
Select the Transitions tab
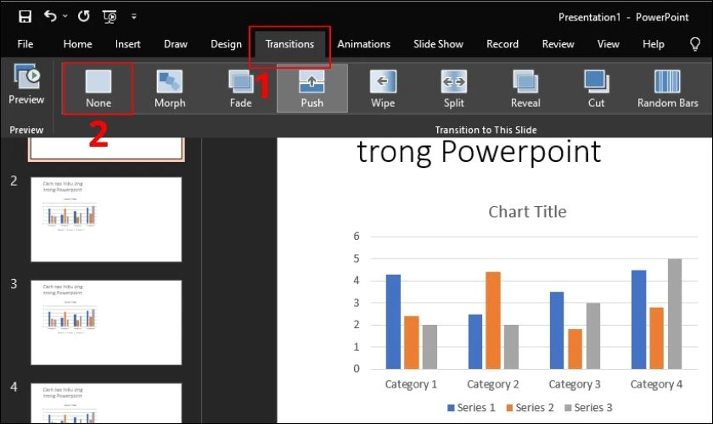point(289,44)
